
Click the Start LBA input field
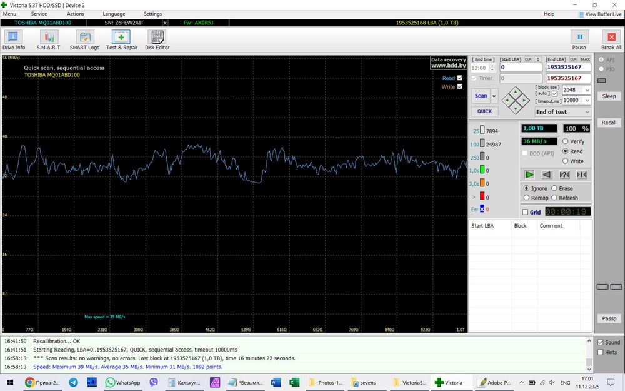(x=520, y=68)
